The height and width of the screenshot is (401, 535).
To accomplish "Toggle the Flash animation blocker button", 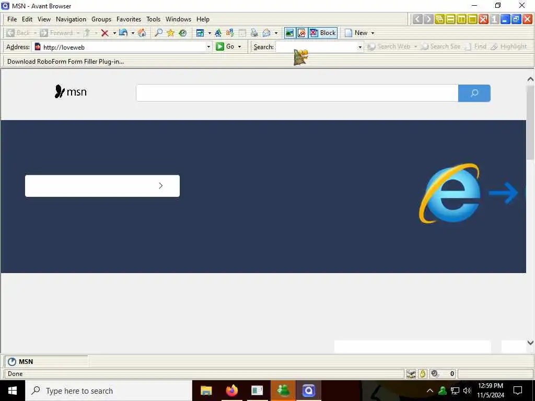I will tap(301, 33).
